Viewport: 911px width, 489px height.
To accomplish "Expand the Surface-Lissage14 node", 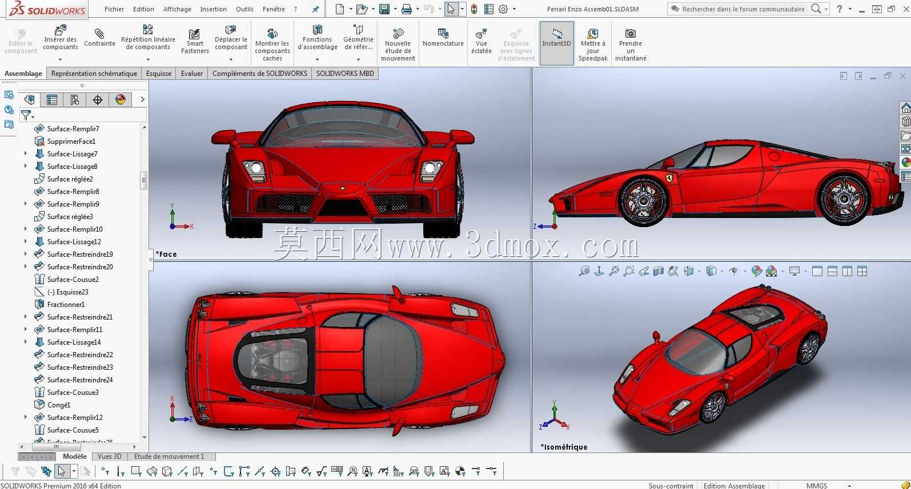I will (x=25, y=342).
